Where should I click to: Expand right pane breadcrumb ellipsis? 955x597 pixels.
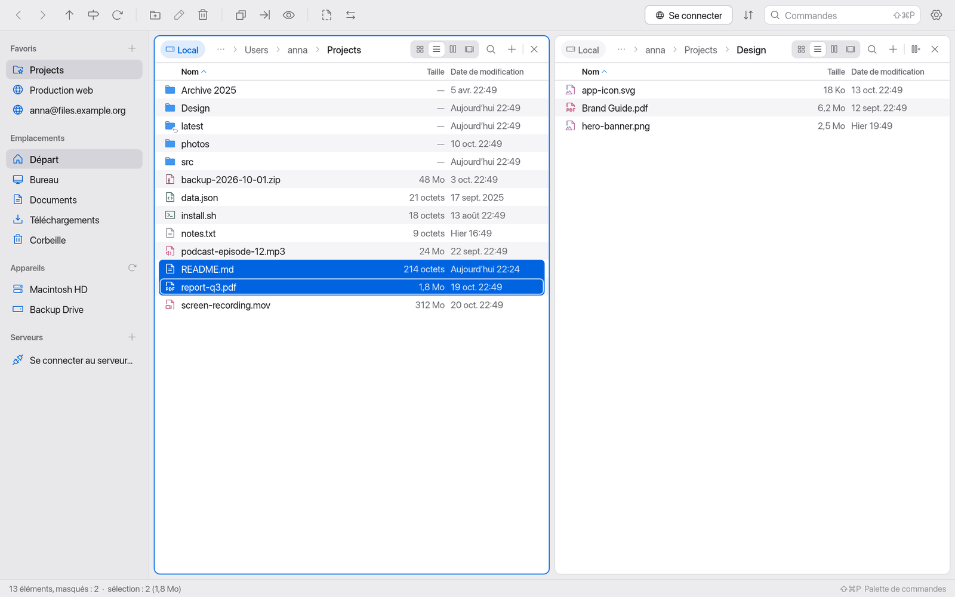click(621, 50)
